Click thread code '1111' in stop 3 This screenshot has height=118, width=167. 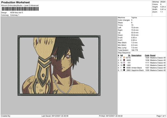[147, 63]
